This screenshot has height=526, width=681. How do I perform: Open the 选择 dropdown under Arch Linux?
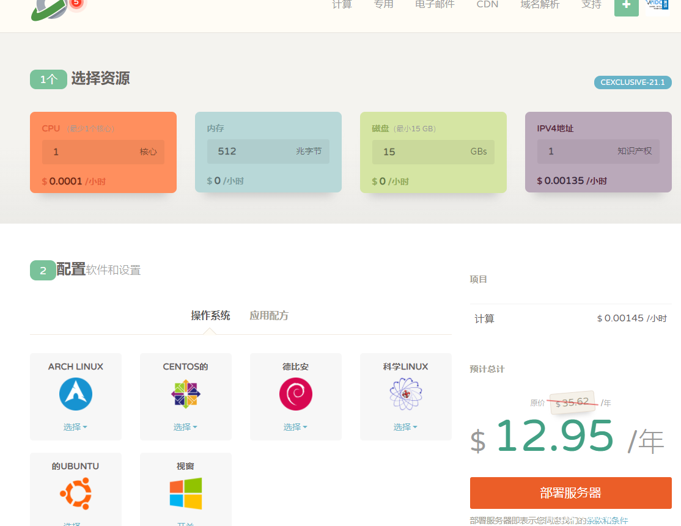75,426
